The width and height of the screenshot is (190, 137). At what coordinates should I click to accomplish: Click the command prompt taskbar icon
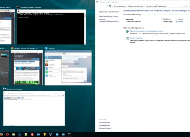pyautogui.click(x=70, y=134)
